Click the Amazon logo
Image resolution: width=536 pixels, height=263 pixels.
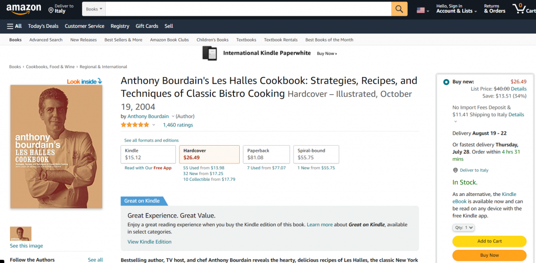click(24, 9)
